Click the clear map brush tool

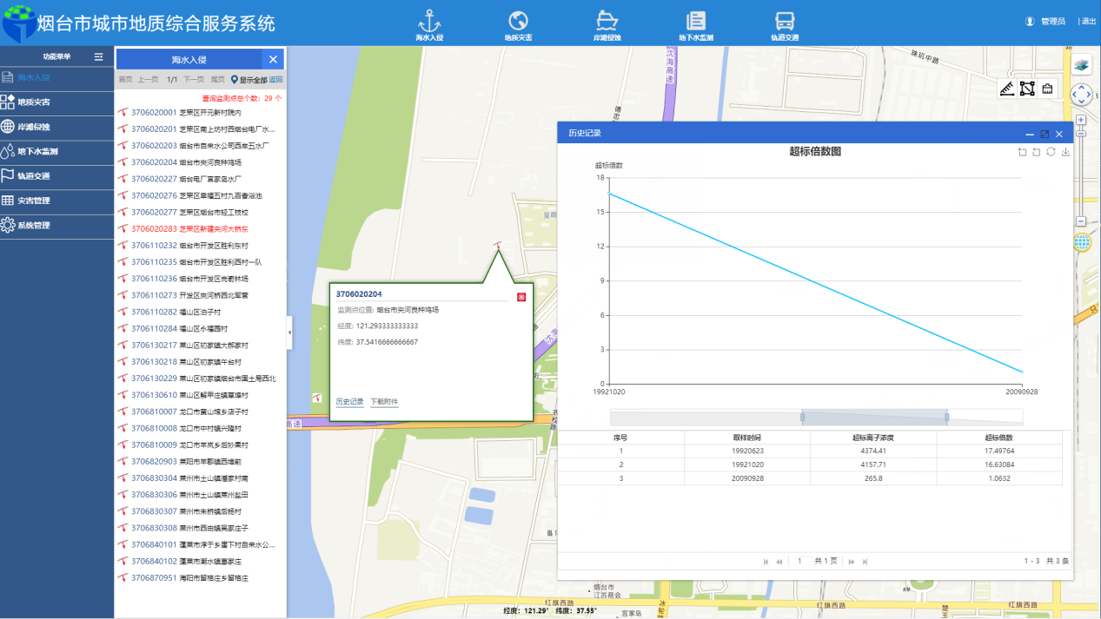[x=1047, y=89]
